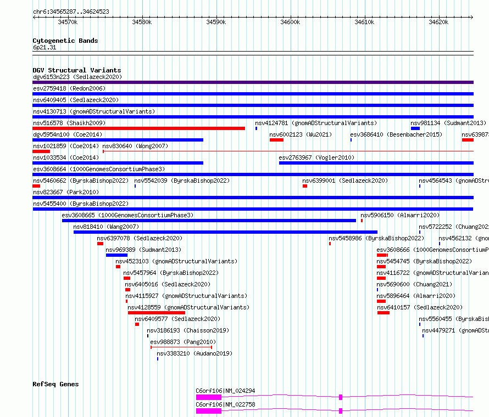Select nsv6397078 (Sedlazeck2020) label
Viewport: 489px width, 417px height.
pyautogui.click(x=140, y=238)
